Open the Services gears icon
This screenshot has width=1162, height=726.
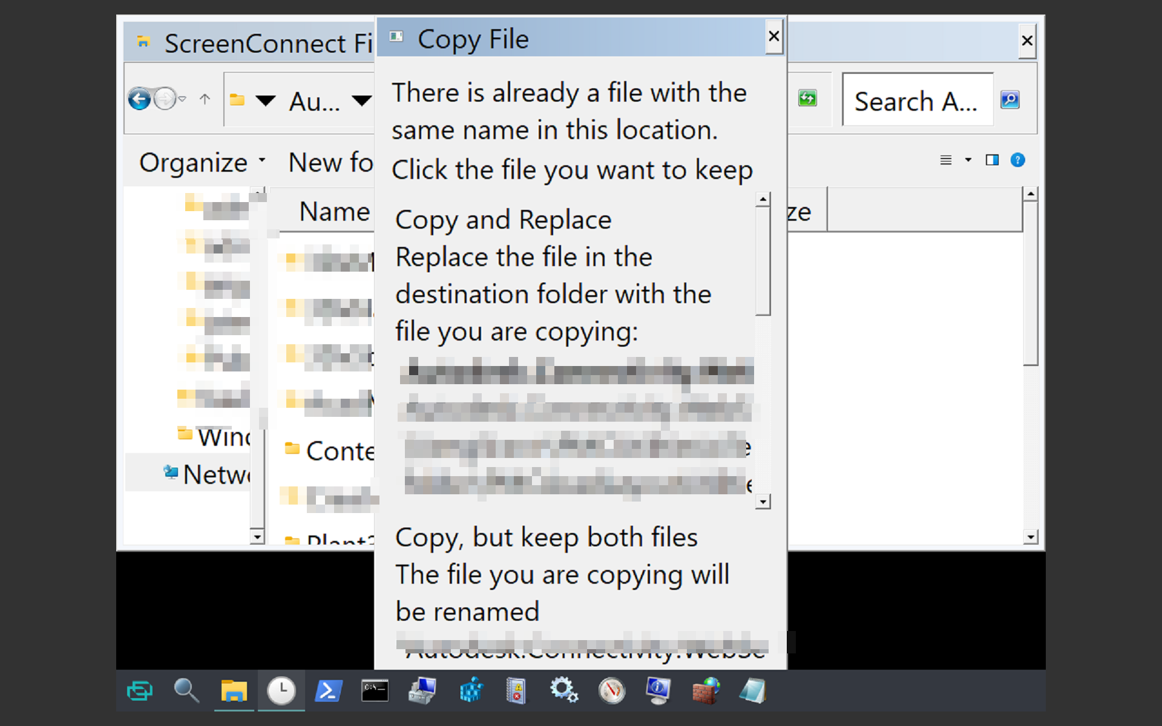click(x=563, y=690)
